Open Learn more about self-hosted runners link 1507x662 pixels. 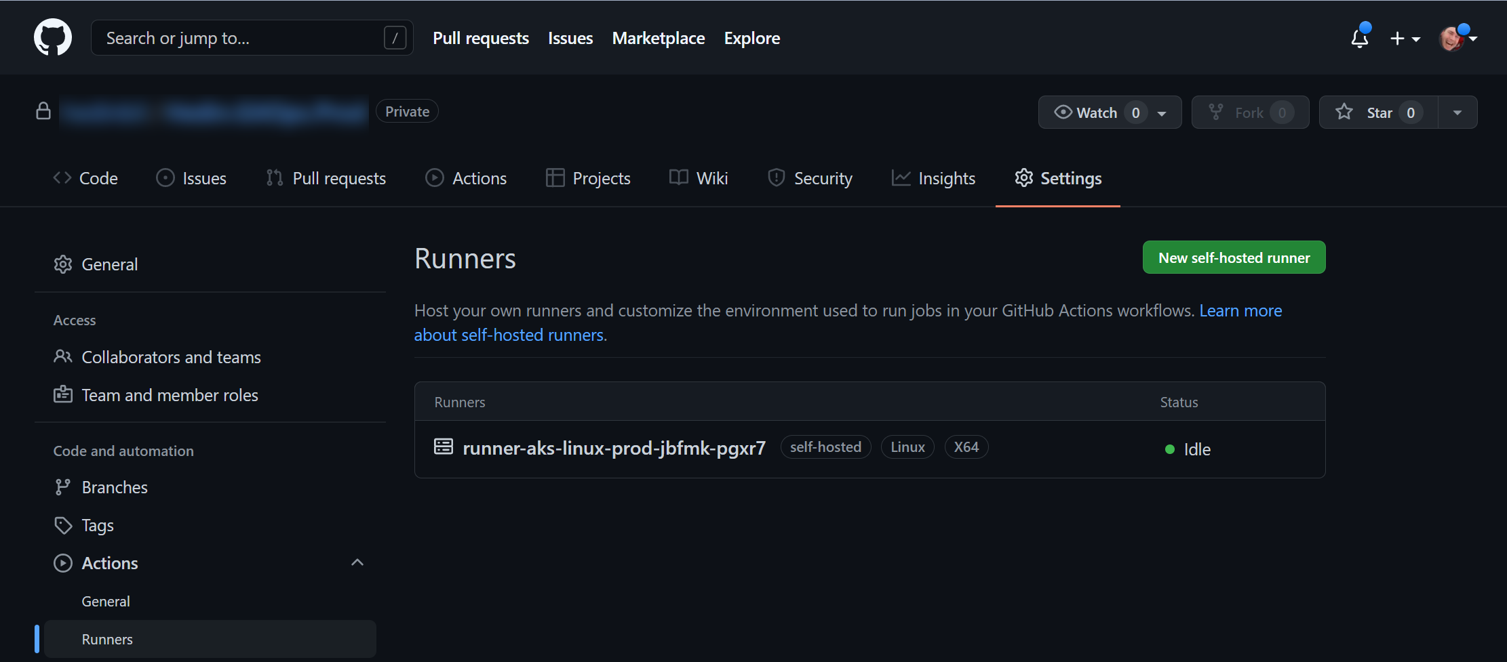pyautogui.click(x=1240, y=311)
